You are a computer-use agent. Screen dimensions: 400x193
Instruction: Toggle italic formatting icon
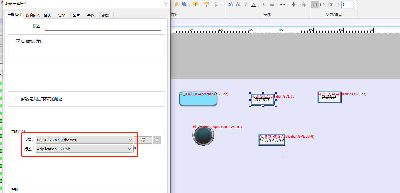coord(245,5)
